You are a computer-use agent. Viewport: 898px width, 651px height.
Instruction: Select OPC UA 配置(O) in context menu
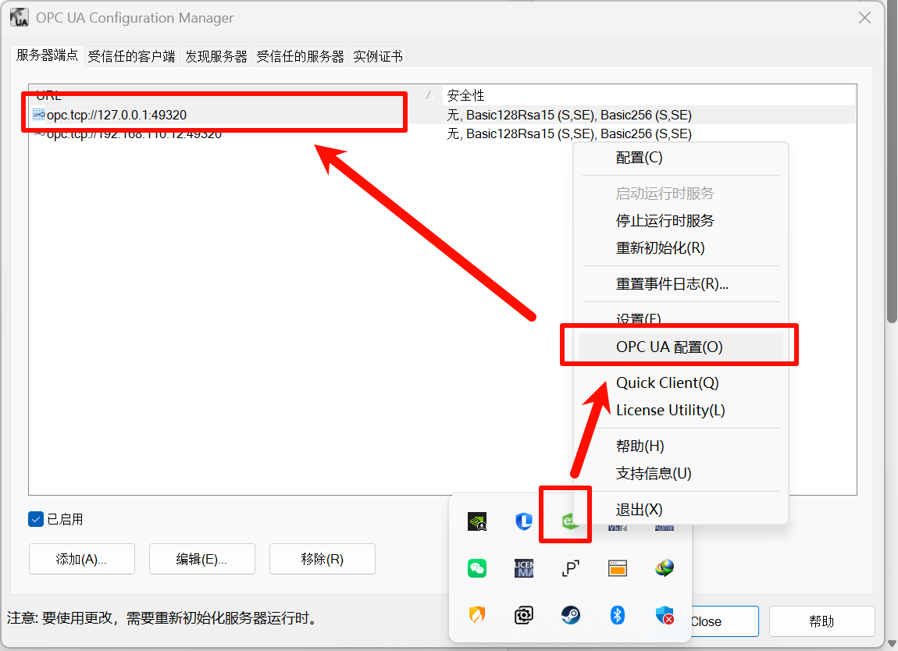(x=669, y=347)
